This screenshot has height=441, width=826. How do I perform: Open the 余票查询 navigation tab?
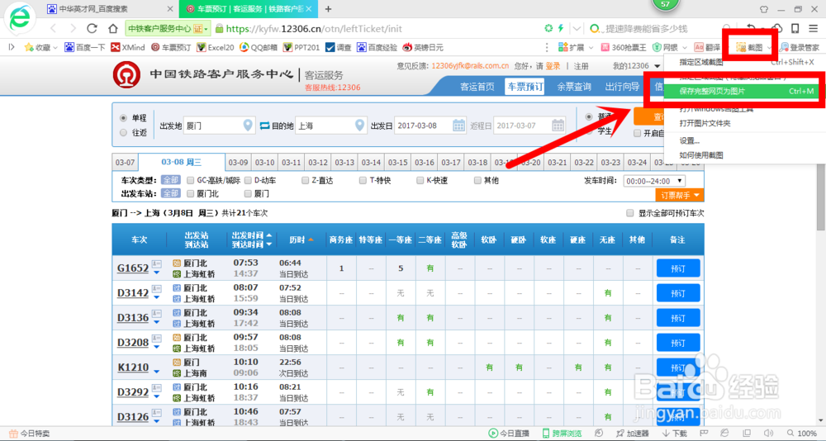coord(574,87)
